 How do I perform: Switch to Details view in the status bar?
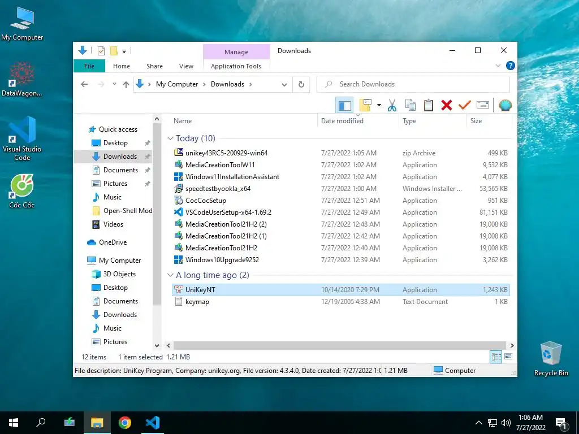(x=496, y=357)
